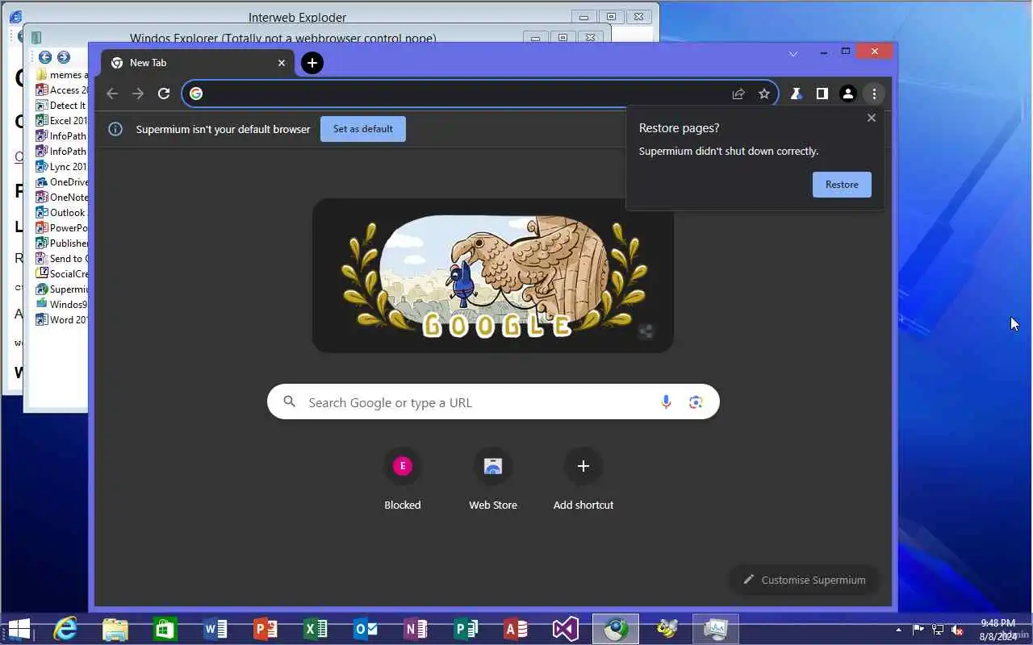This screenshot has height=645, width=1033.
Task: Search by image with Lens icon
Action: tap(696, 402)
